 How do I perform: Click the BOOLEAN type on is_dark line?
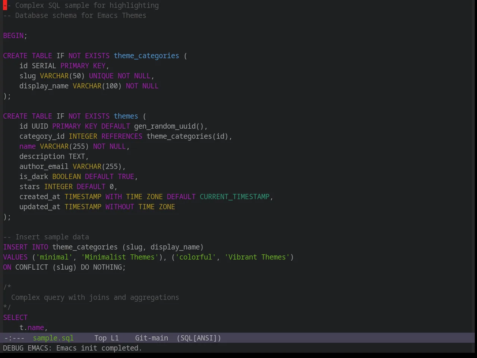pos(66,176)
